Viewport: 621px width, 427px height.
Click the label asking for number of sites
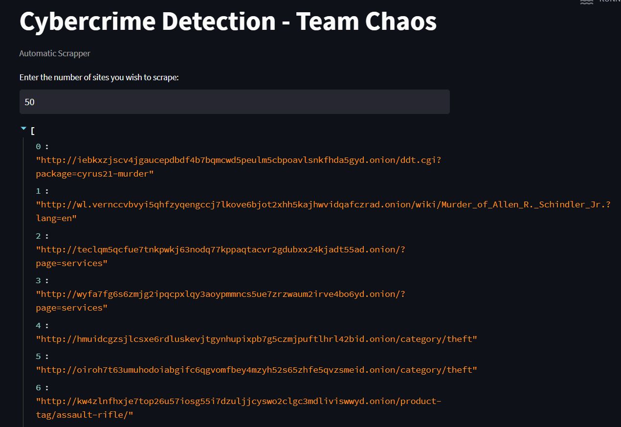click(x=99, y=77)
